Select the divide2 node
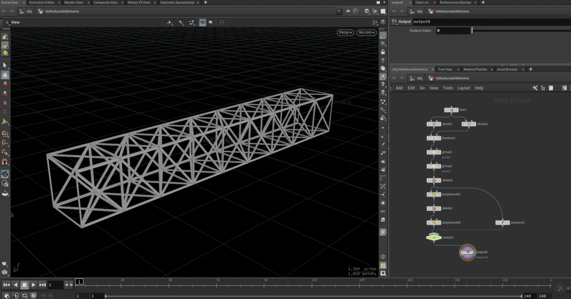This screenshot has height=299, width=571. [x=469, y=124]
